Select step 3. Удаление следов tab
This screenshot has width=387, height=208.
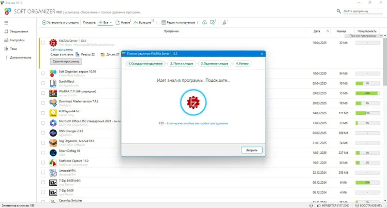pyautogui.click(x=214, y=64)
